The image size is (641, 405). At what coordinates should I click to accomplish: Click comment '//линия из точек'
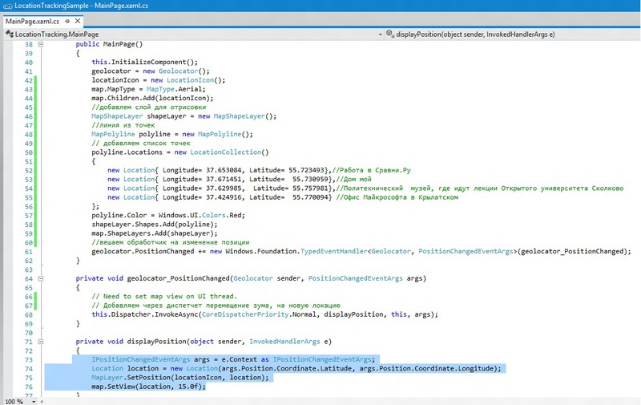(123, 125)
